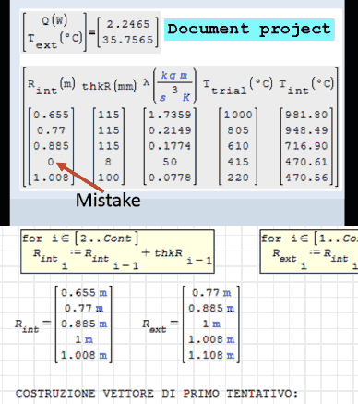Select the thkR value 8

tap(108, 162)
